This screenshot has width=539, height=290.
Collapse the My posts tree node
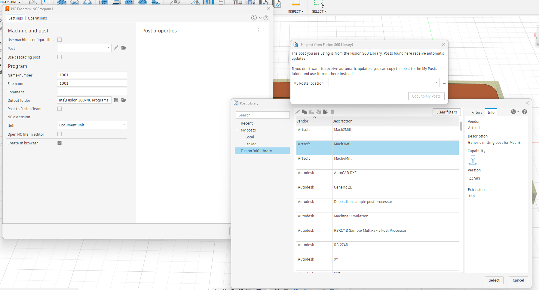click(237, 130)
